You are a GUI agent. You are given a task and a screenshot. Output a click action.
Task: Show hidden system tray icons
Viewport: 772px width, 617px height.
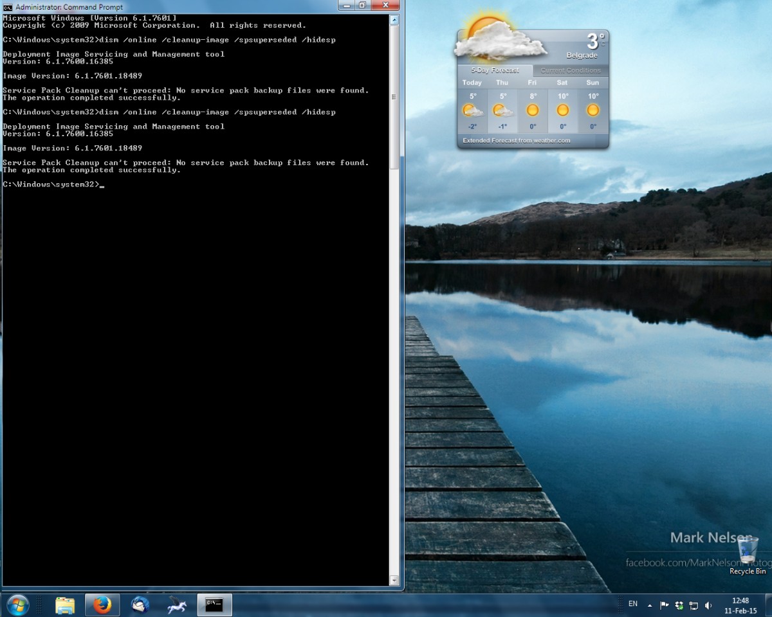pos(650,605)
